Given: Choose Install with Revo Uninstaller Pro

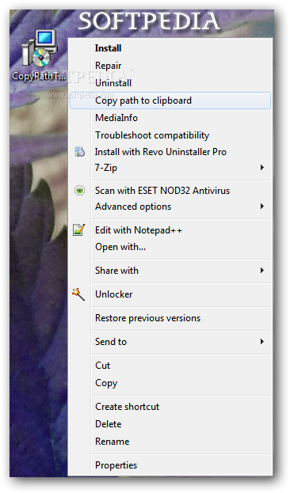Looking at the screenshot, I should pyautogui.click(x=170, y=152).
